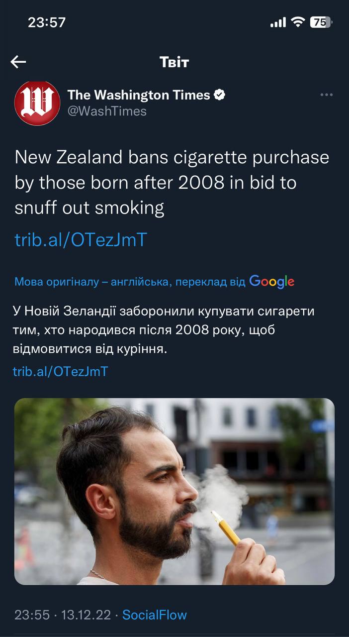Open the vaping man photo
The height and width of the screenshot is (637, 349).
point(174,491)
